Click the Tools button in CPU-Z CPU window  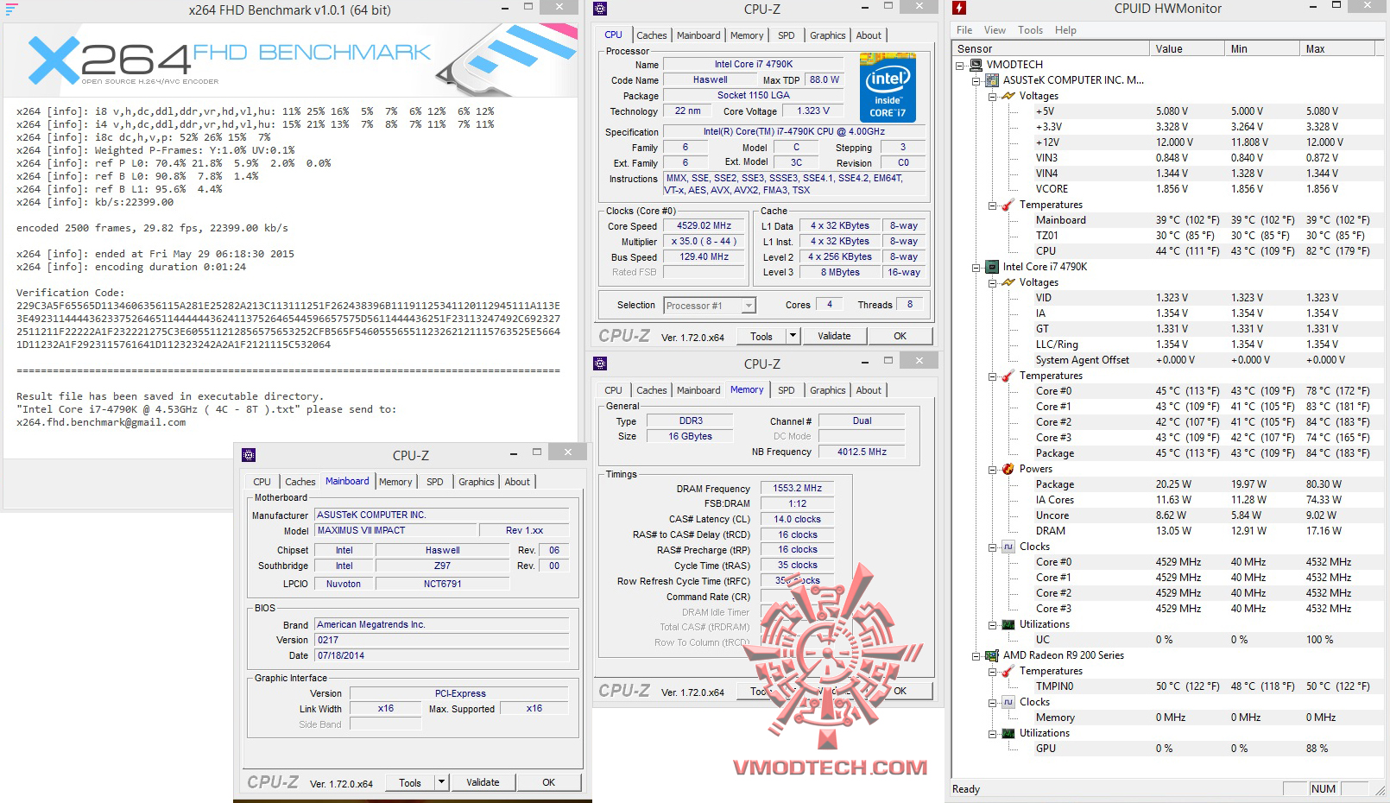pos(761,336)
